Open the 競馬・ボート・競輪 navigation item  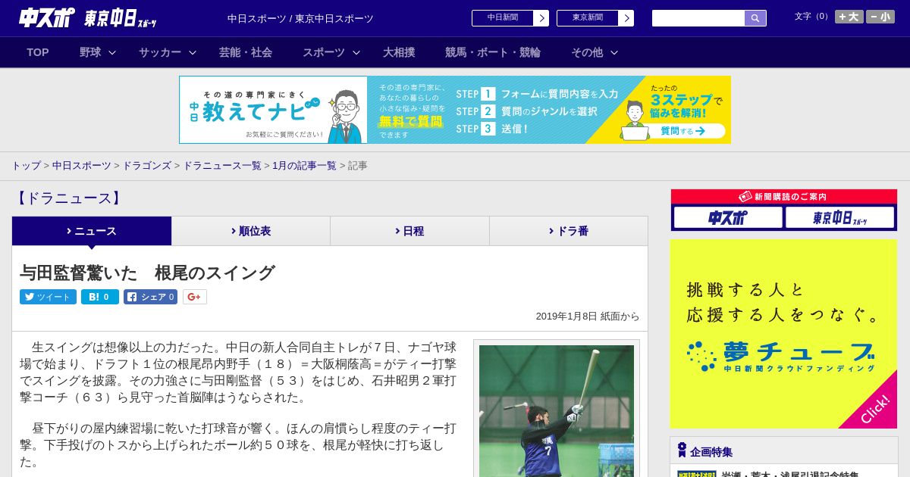(493, 52)
